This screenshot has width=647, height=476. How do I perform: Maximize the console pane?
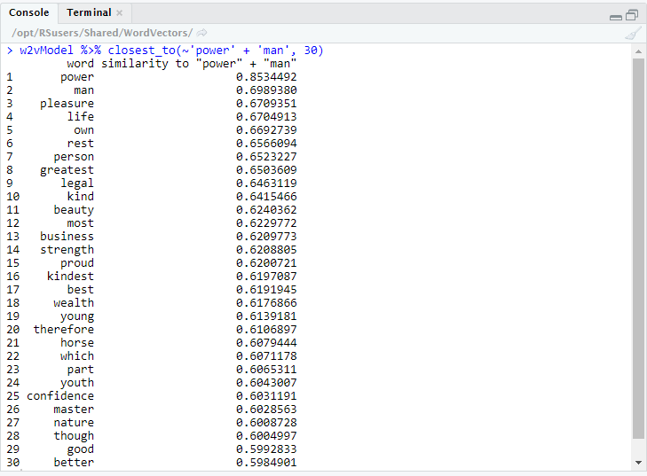coord(632,15)
